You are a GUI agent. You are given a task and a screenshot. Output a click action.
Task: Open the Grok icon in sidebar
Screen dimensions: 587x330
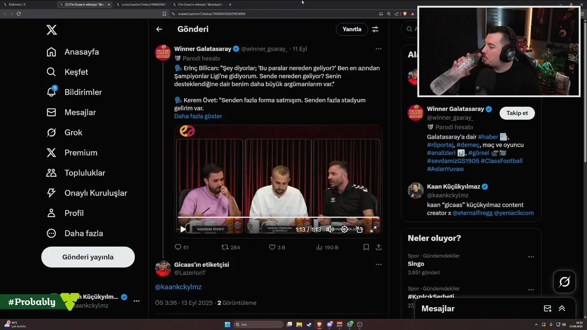click(51, 132)
